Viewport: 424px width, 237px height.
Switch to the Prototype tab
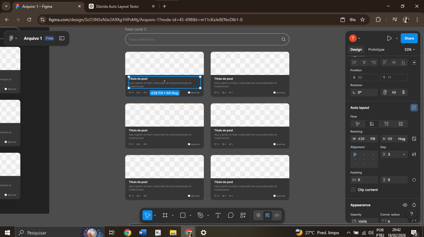tap(376, 49)
